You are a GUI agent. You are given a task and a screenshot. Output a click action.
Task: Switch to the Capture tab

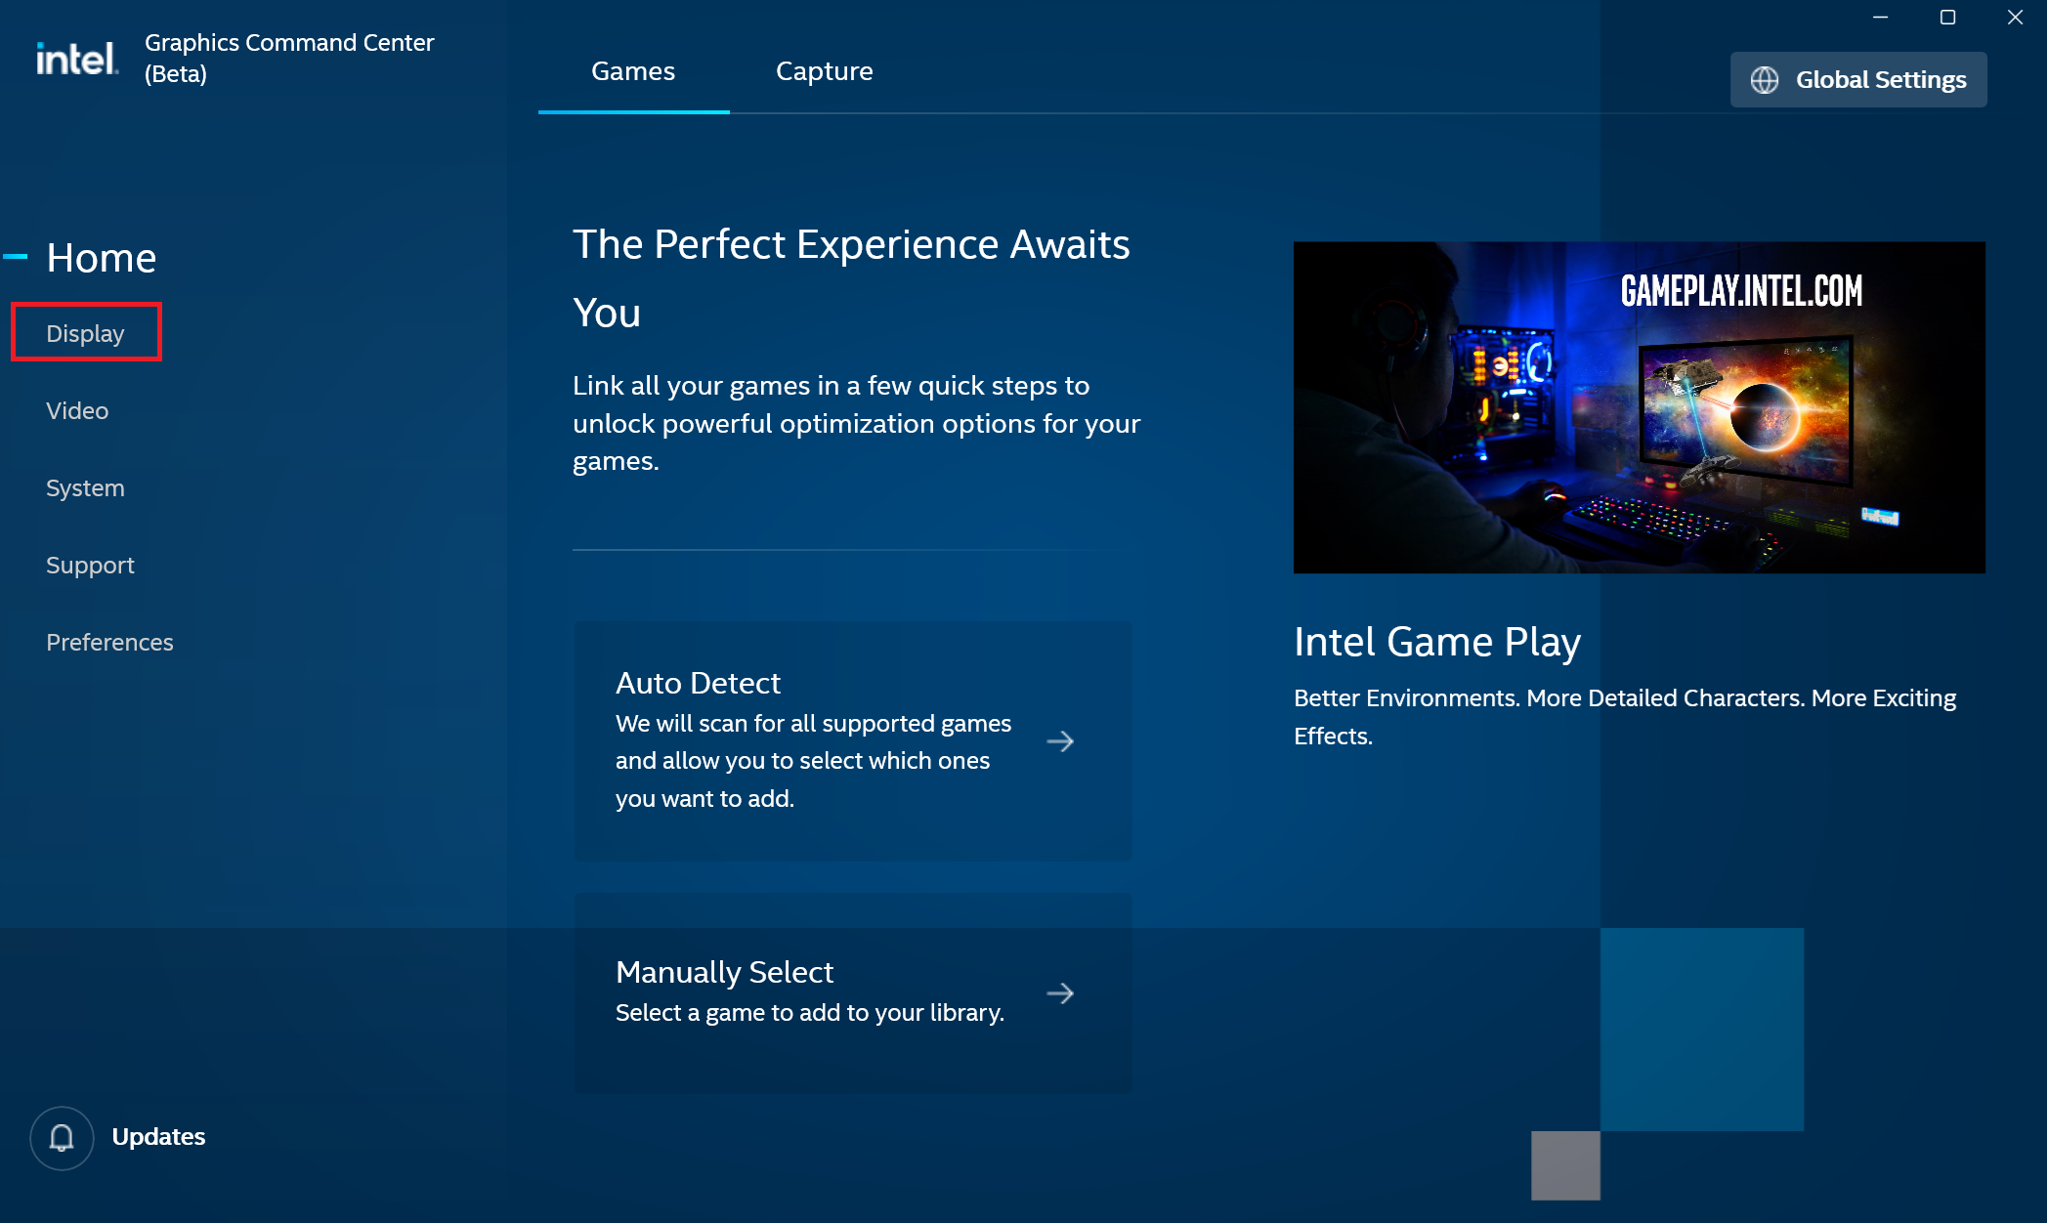(x=824, y=71)
